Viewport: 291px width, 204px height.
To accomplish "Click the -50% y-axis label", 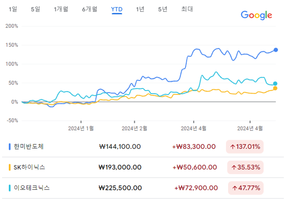I will (12, 120).
